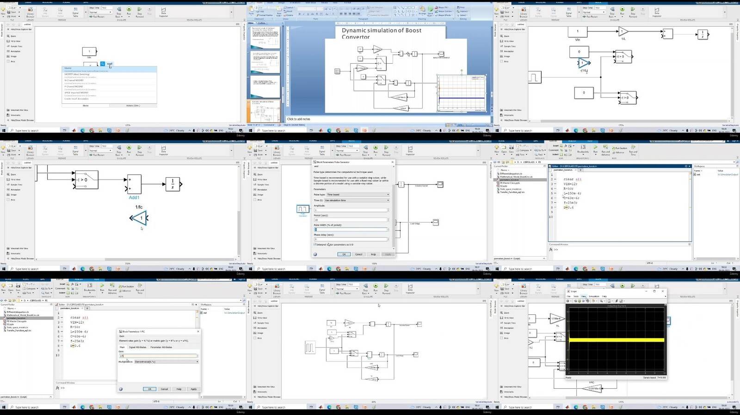This screenshot has width=740, height=415.
Task: Click Run and Time in the Editor frame with highlighted title bar
Action: click(x=633, y=150)
